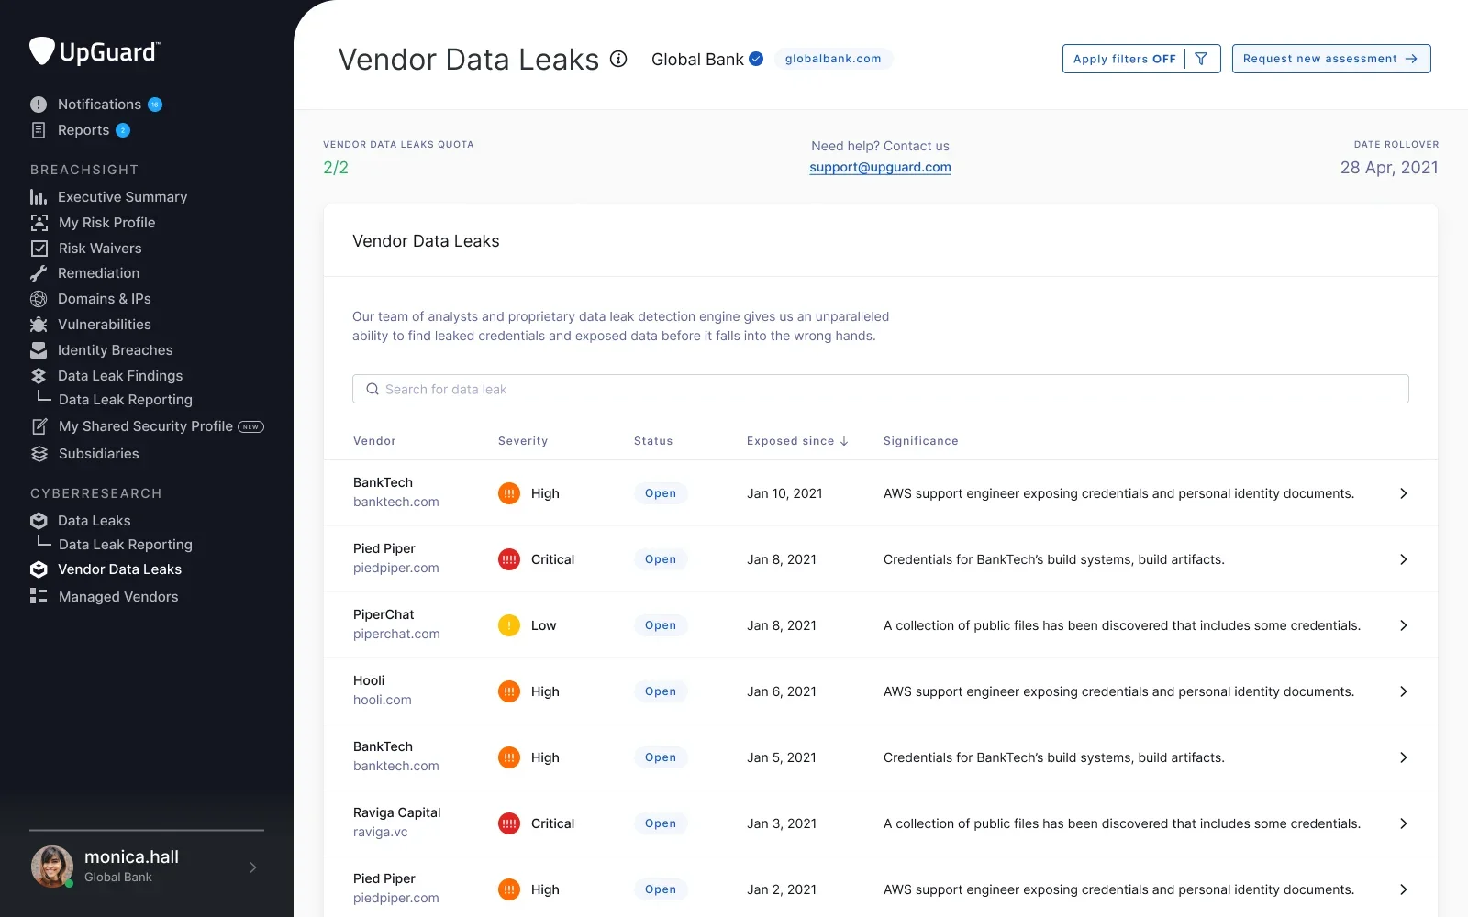Click the Notifications bell icon in sidebar
1468x917 pixels.
[39, 105]
